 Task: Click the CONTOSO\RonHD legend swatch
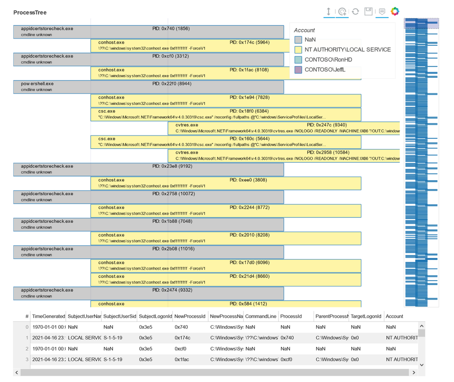pos(298,60)
